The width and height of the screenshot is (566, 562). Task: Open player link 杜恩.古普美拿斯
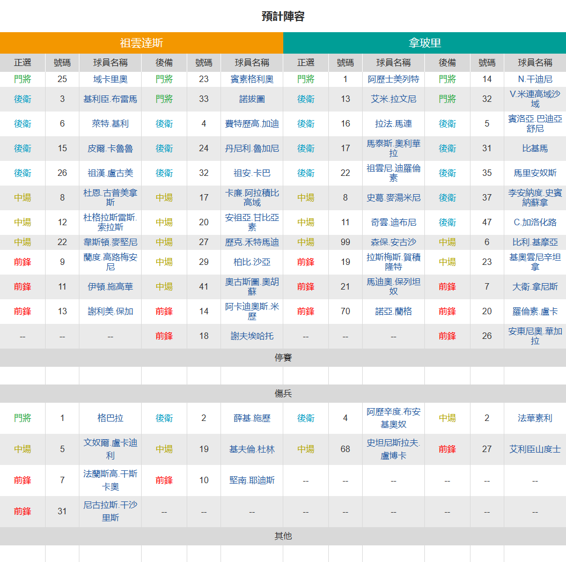[x=110, y=198]
